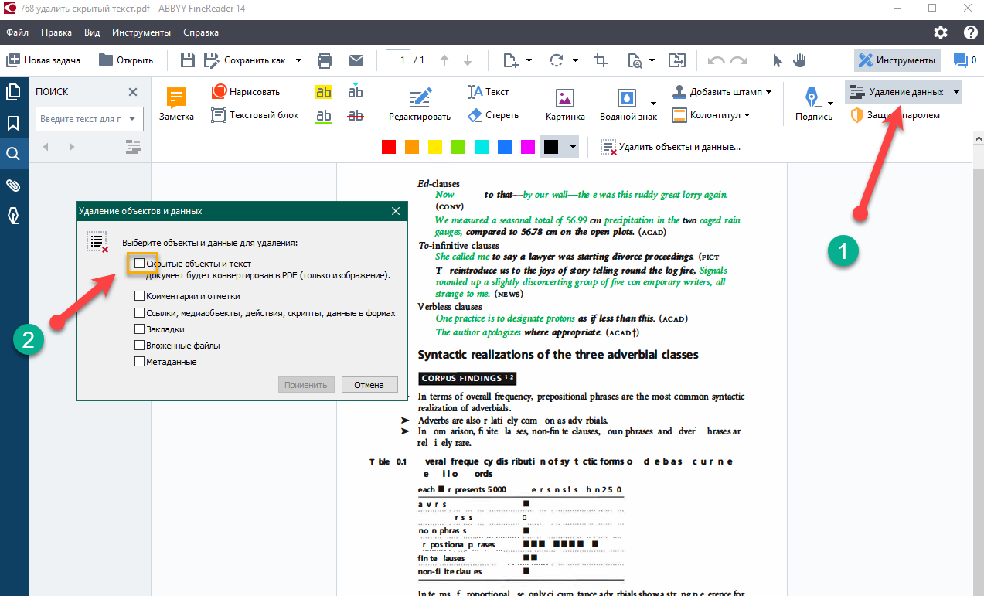Open the Файл menu
Screen dimensions: 984x596
click(x=17, y=32)
